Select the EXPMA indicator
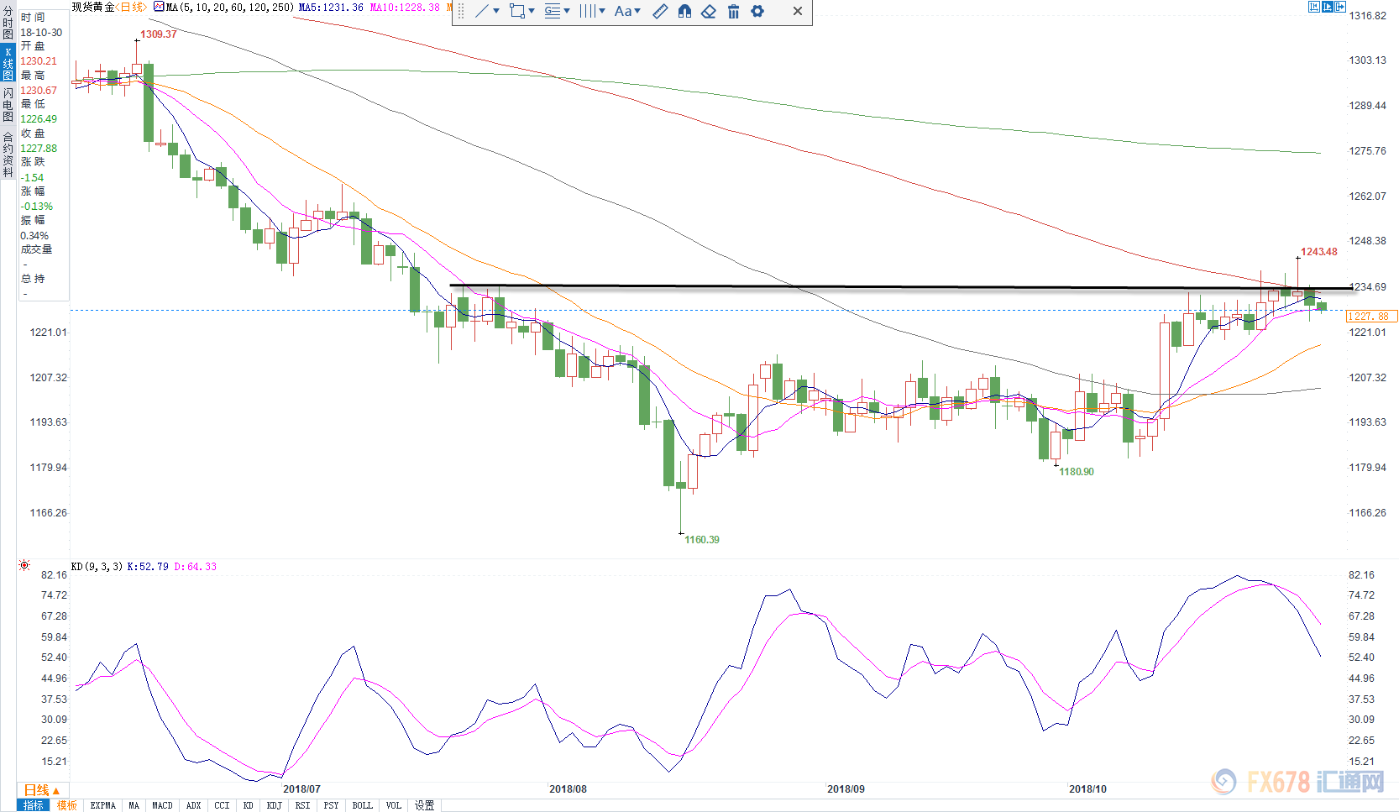The height and width of the screenshot is (812, 1399). coord(103,805)
